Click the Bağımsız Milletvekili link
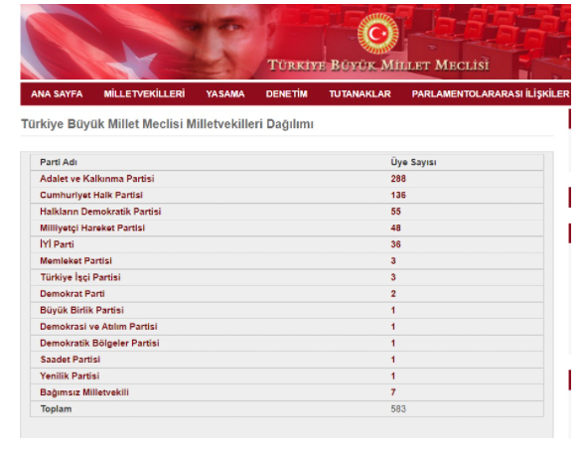The width and height of the screenshot is (586, 457). 84,392
